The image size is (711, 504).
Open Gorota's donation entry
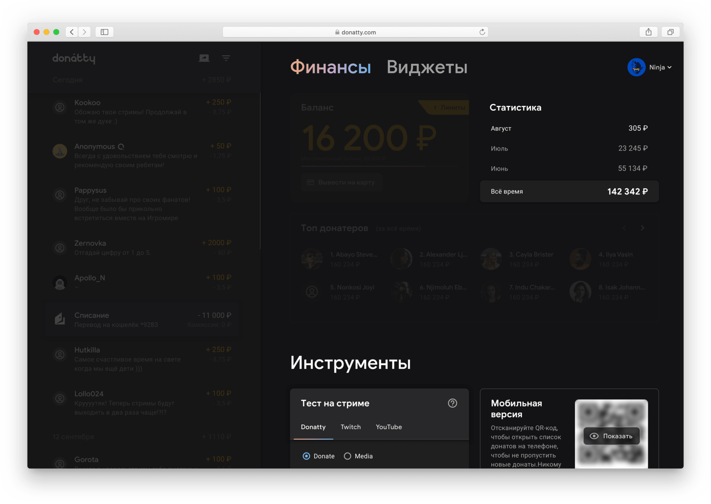(142, 461)
